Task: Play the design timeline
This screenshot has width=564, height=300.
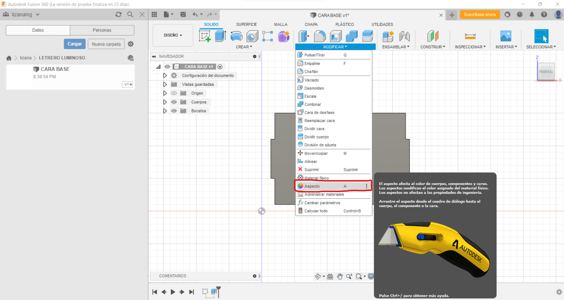Action: pyautogui.click(x=173, y=292)
